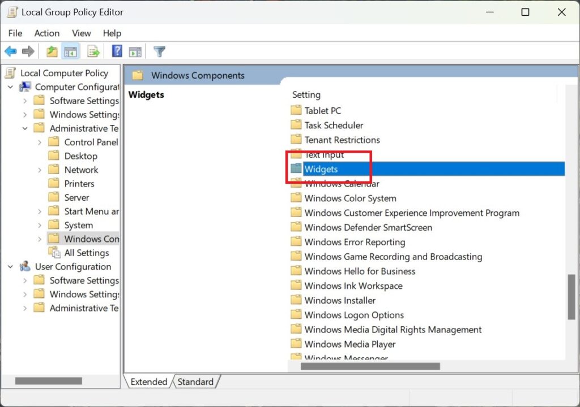Select All Settings in the tree

point(87,253)
